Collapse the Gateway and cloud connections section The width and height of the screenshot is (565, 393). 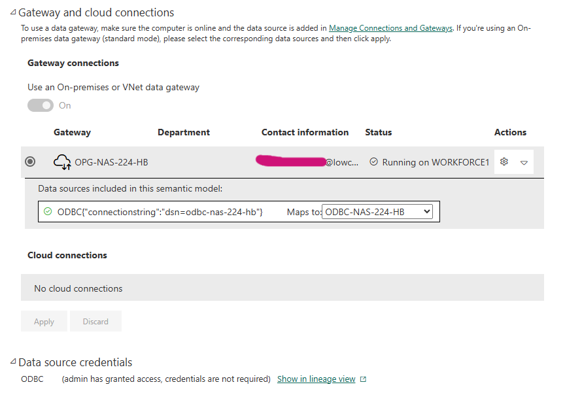[x=13, y=12]
